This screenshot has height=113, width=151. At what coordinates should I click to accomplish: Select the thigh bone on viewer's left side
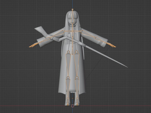coord(68,64)
